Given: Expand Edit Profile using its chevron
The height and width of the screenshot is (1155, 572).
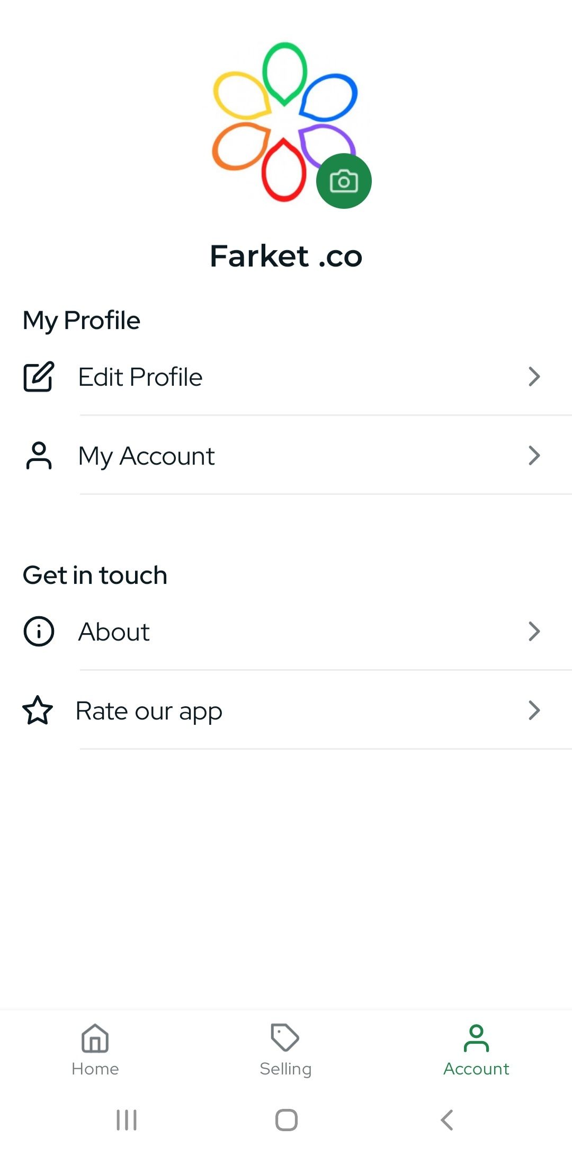Looking at the screenshot, I should click(534, 377).
